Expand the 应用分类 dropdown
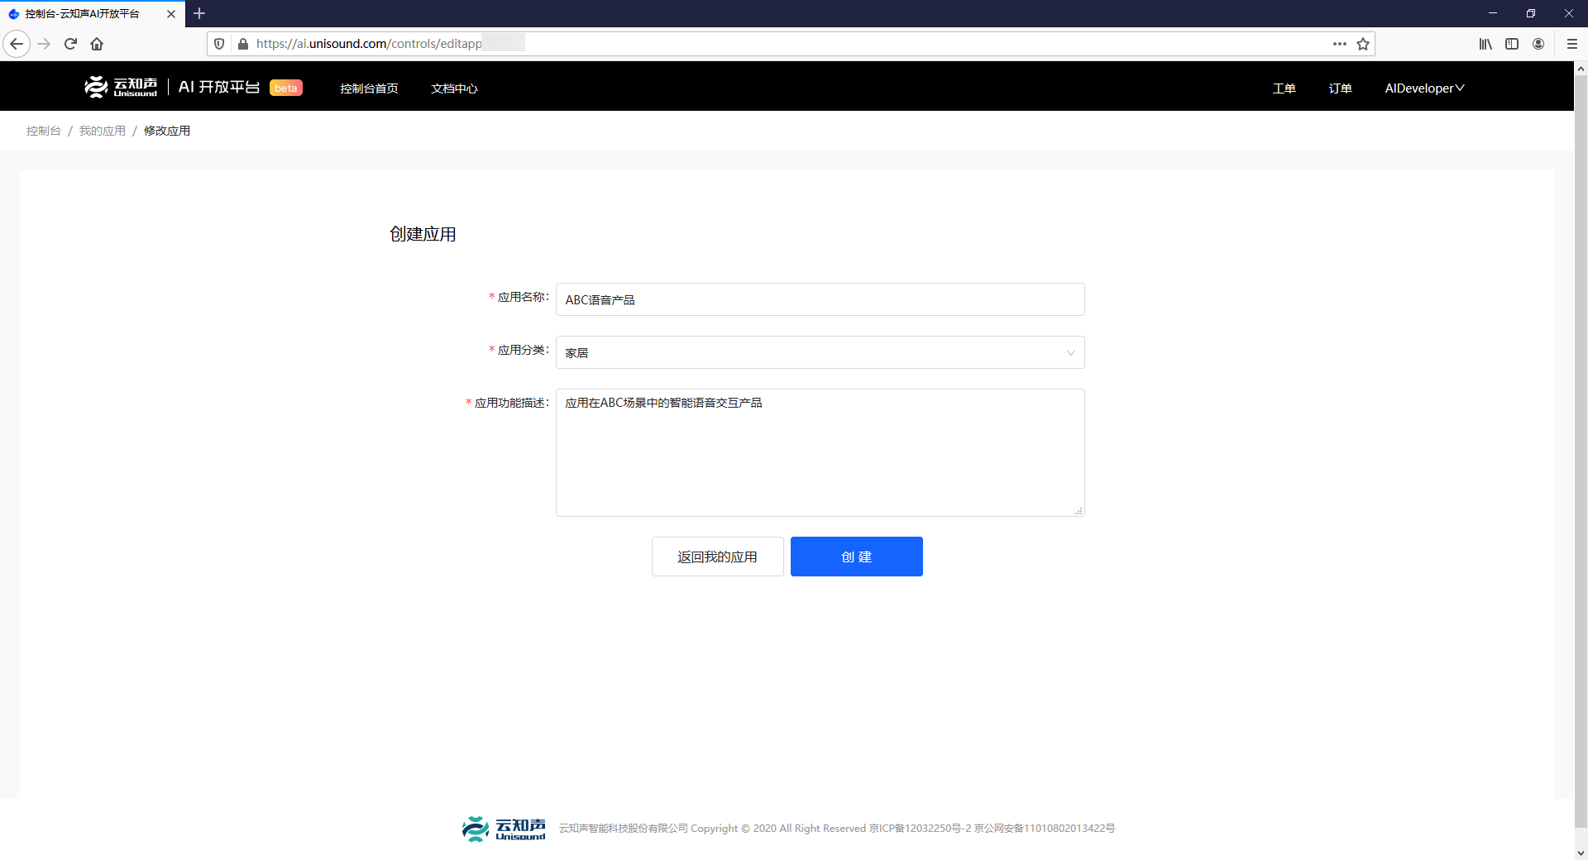Screen dimensions: 1588x860 (820, 352)
